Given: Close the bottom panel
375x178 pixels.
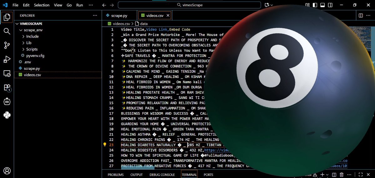Looking at the screenshot, I should (x=368, y=175).
